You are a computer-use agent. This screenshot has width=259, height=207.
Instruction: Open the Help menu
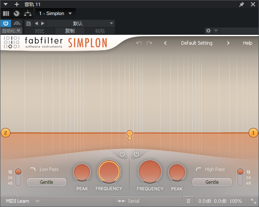tap(247, 43)
